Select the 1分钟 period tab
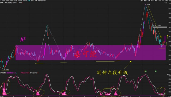Viewport: 171px width, 97px height. 7,1
